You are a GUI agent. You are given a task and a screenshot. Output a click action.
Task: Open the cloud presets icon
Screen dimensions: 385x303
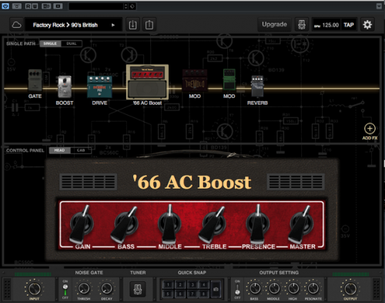coord(17,25)
